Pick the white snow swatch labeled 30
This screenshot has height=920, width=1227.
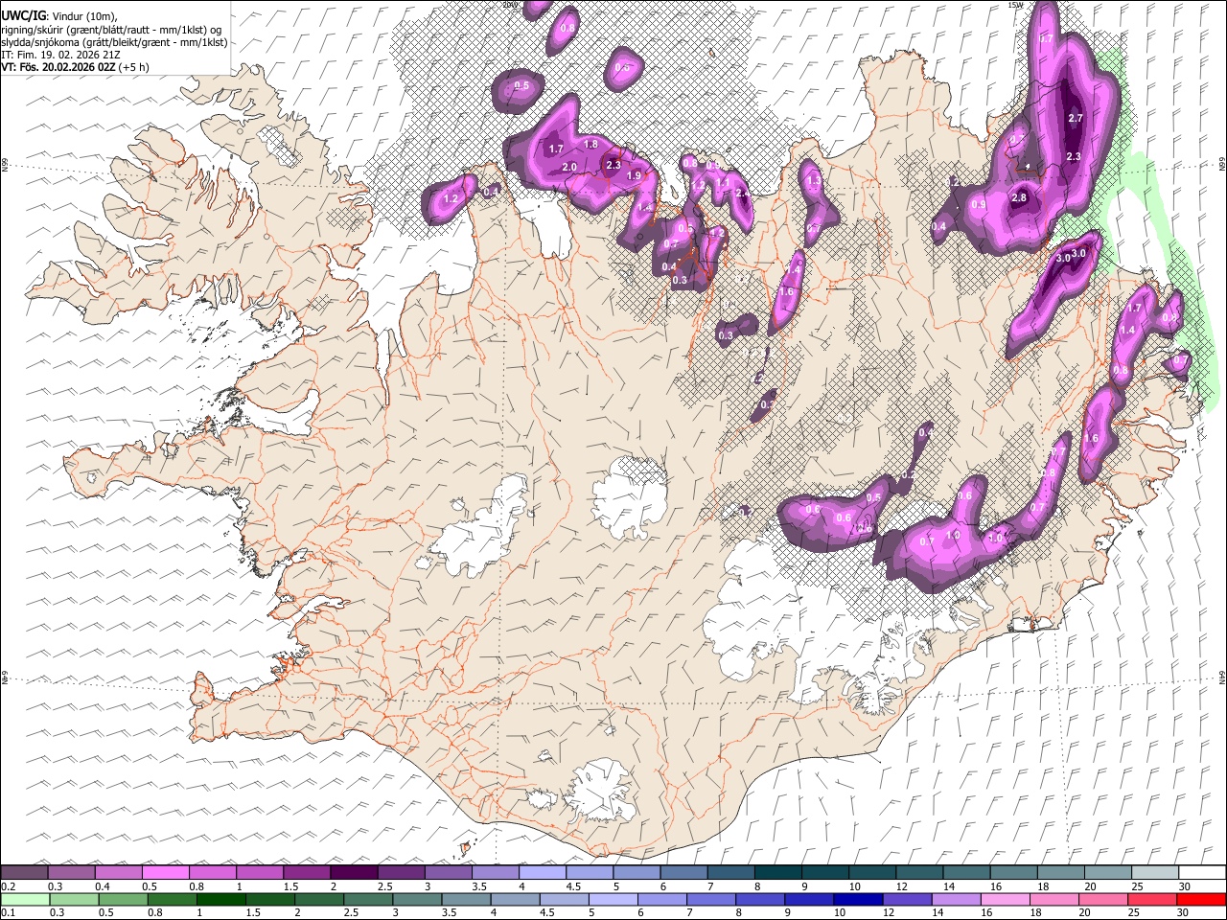point(1201,872)
